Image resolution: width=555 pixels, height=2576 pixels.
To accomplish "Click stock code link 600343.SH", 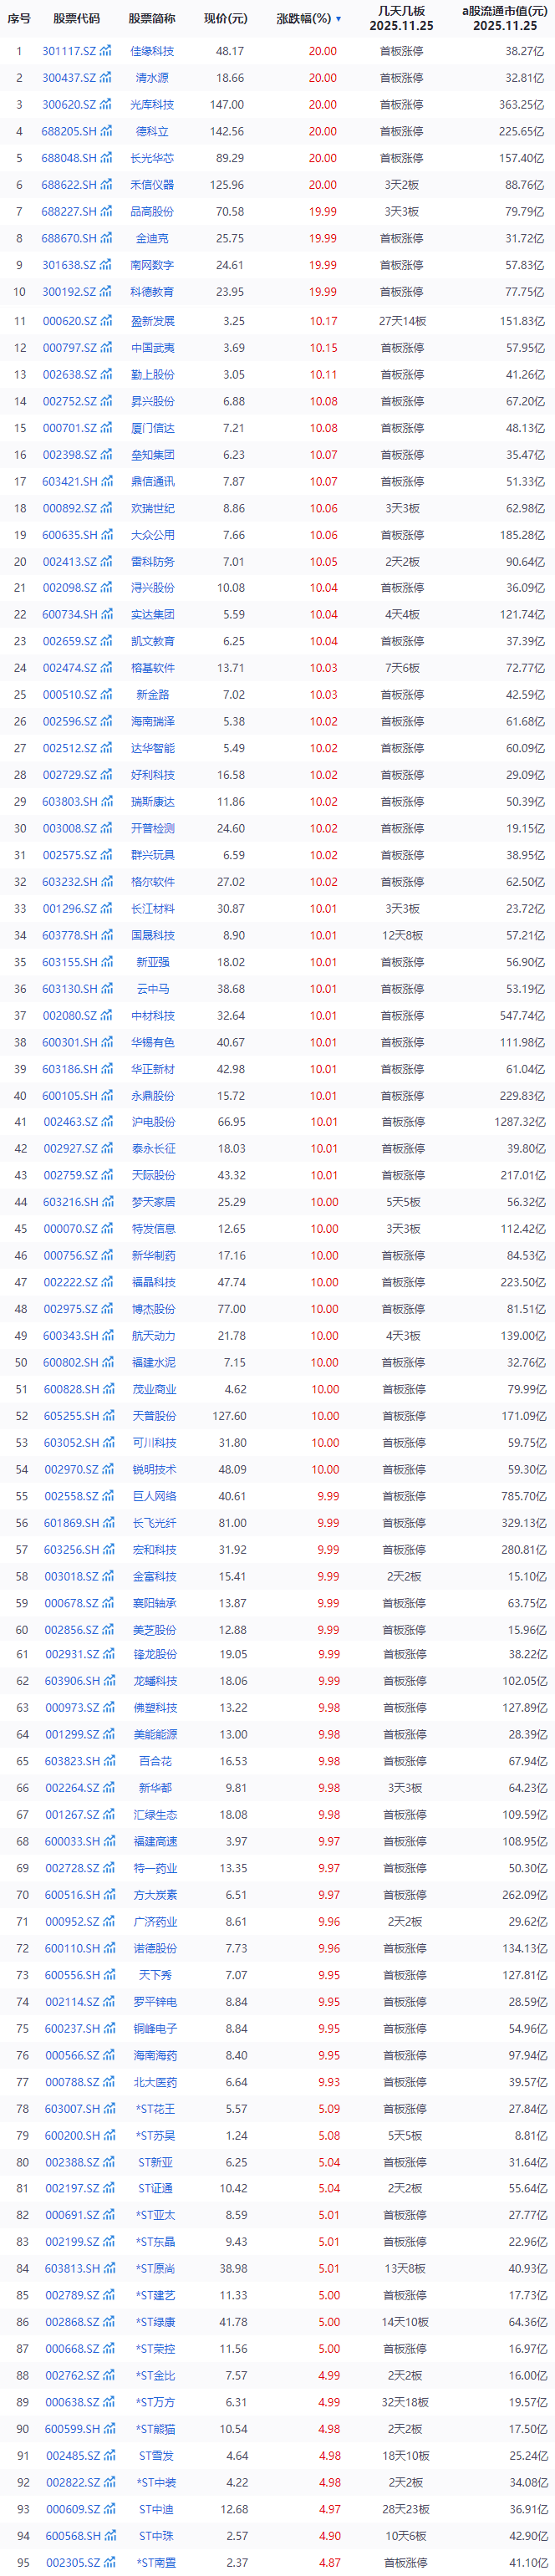I will point(71,1336).
